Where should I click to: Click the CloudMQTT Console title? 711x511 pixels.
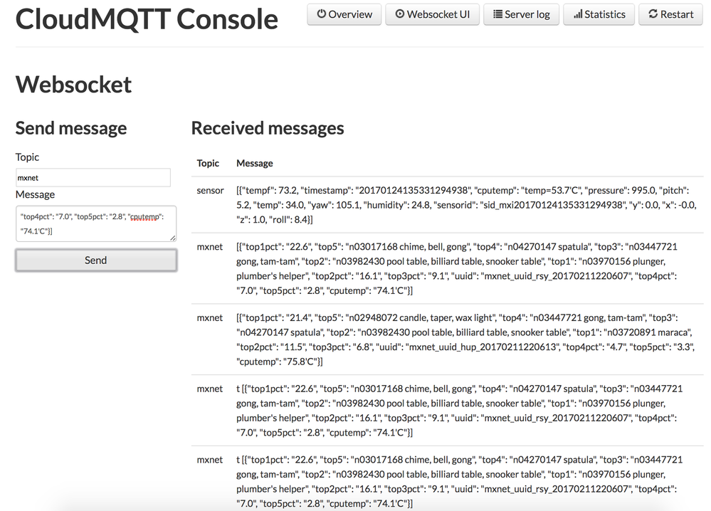tap(146, 19)
